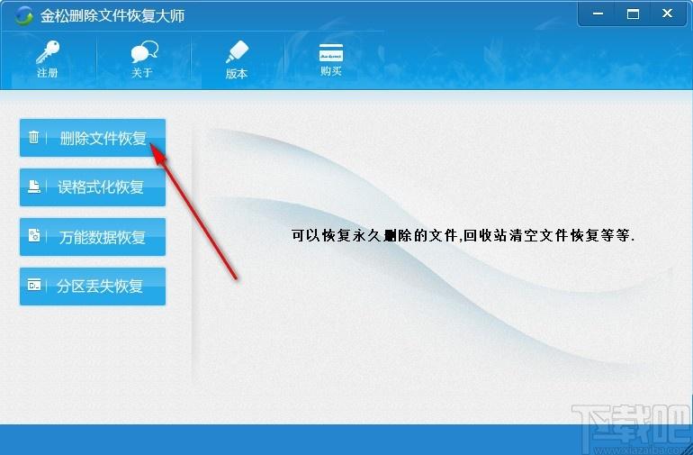Maximize the recovery master window
The image size is (693, 455).
click(633, 14)
